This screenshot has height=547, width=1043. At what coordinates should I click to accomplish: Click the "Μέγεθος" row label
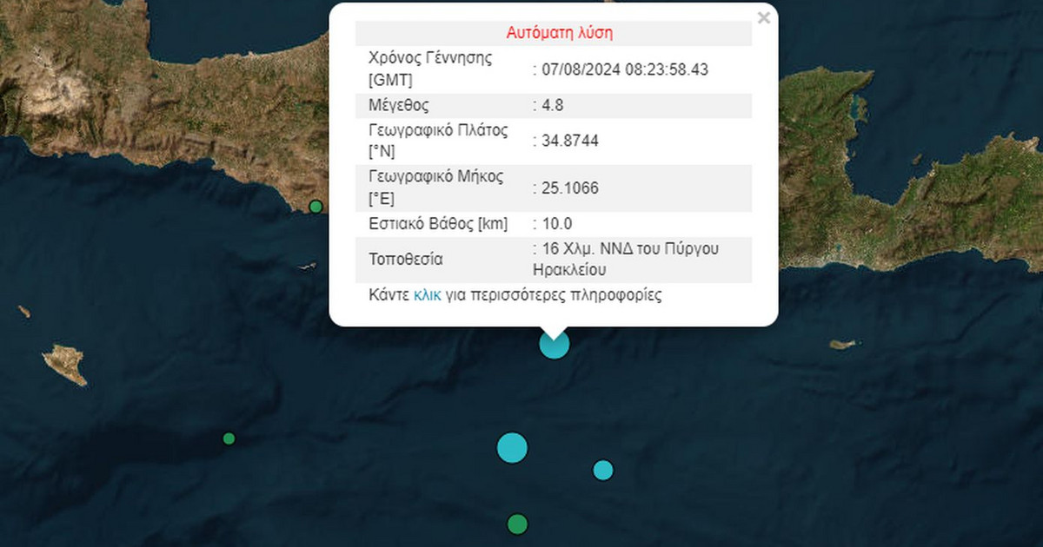tap(399, 105)
